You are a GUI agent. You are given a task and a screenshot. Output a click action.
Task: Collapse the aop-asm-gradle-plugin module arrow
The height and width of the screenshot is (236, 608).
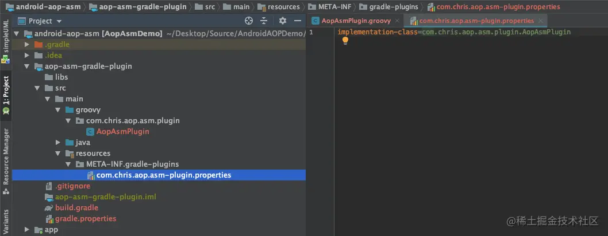click(x=27, y=66)
